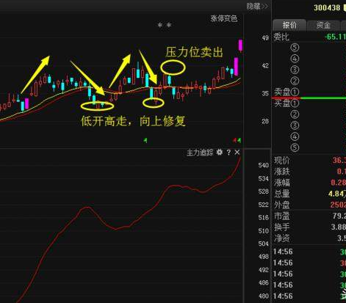Switch to the 资金 tab
346x303 pixels.
(323, 25)
